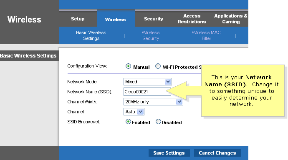Open the Wireless main tab
The height and width of the screenshot is (160, 288).
click(116, 20)
